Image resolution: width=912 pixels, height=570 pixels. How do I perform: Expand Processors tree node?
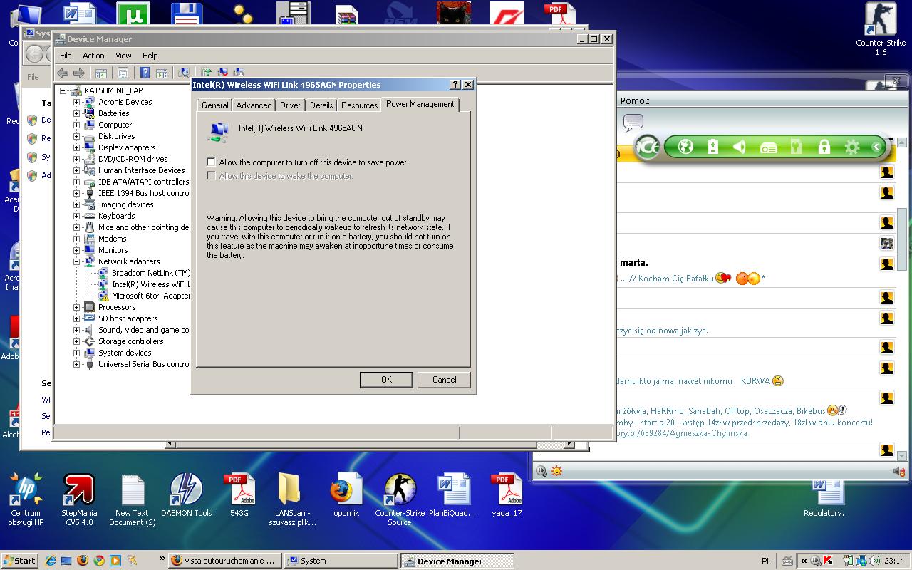tap(76, 307)
